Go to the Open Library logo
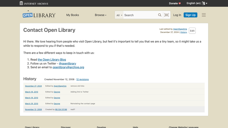This screenshot has width=228, height=128. [x=39, y=15]
